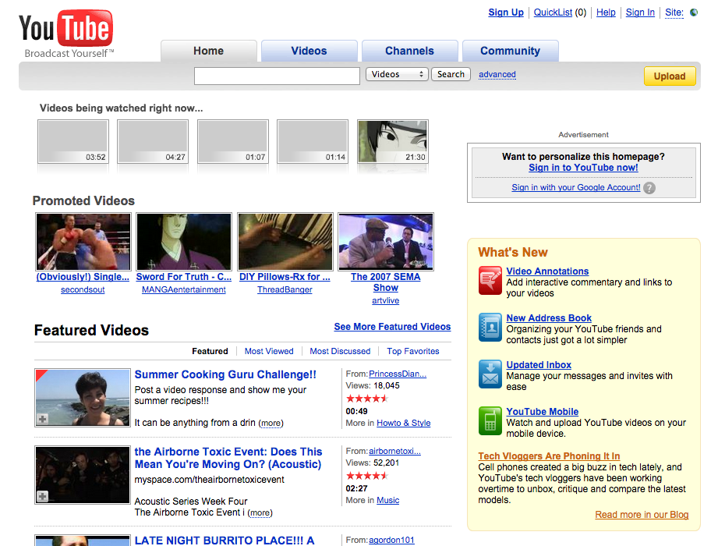
Task: Click the Video Annotations icon
Action: tap(490, 280)
